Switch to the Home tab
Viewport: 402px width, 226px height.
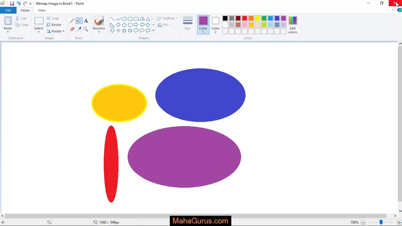(x=25, y=10)
